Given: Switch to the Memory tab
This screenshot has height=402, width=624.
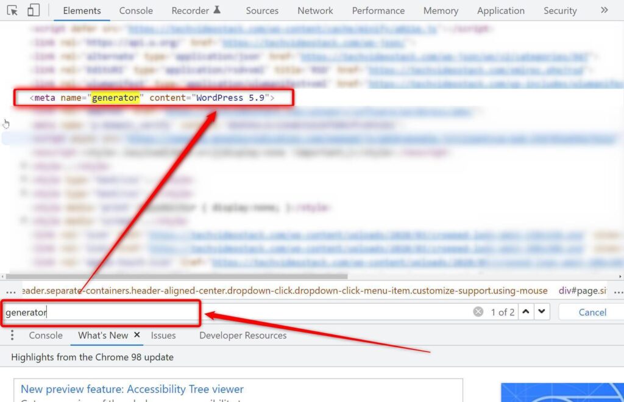Looking at the screenshot, I should point(441,11).
